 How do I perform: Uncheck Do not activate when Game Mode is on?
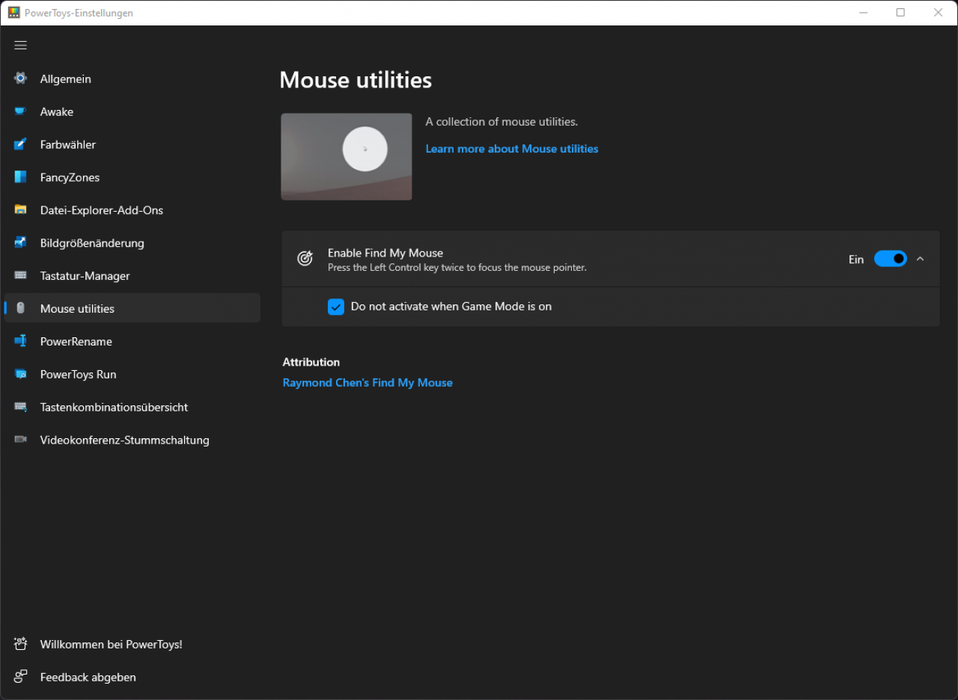(336, 307)
